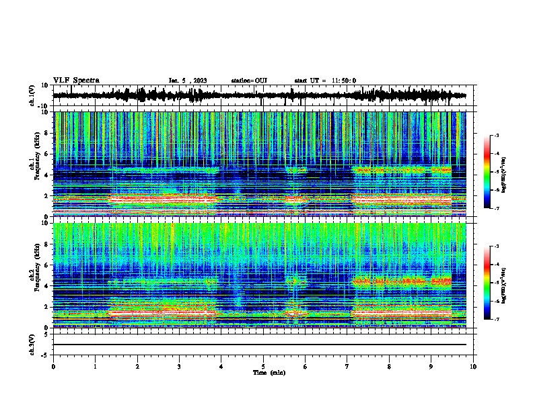Click the 'start UT = 11:50:0' text
Image resolution: width=533 pixels, height=411 pixels.
click(325, 81)
